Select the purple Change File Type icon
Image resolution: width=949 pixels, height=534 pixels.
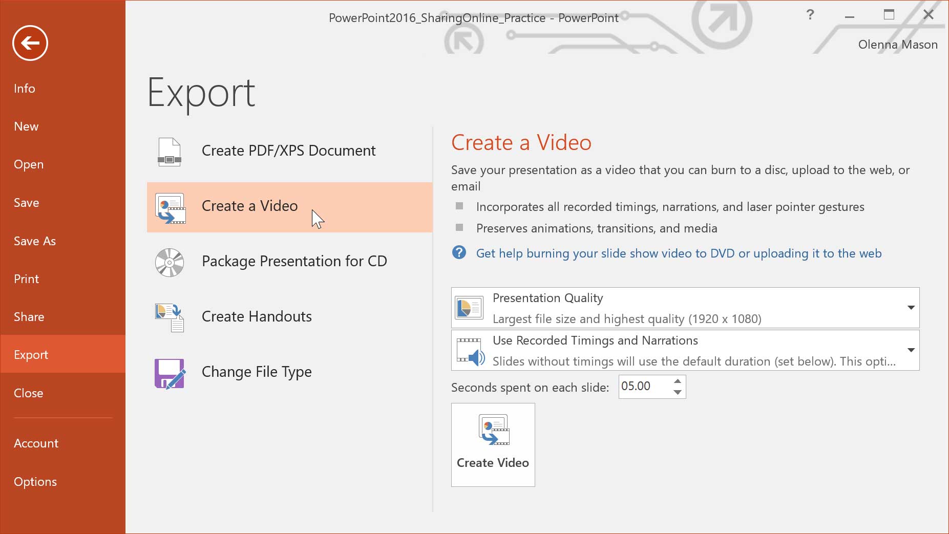click(x=169, y=374)
